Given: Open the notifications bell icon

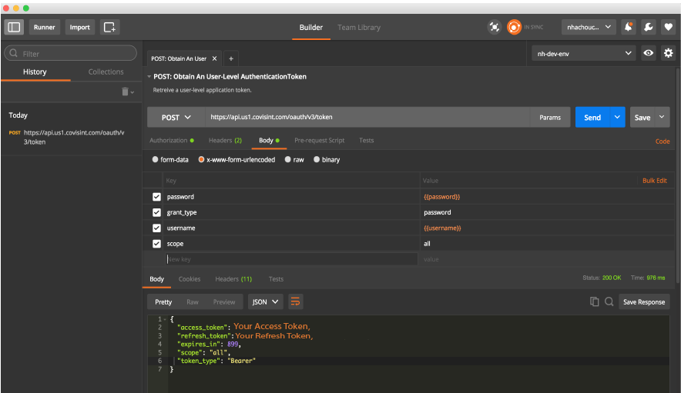Looking at the screenshot, I should click(629, 27).
